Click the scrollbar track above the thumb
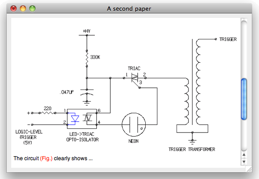The width and height of the screenshot is (259, 179). point(244,49)
